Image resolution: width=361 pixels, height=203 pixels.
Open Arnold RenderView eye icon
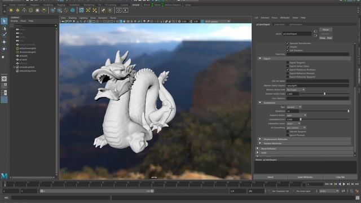(118, 10)
